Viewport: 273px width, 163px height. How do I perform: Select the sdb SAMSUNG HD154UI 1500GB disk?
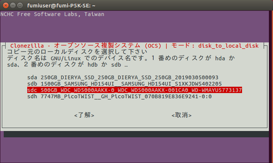click(x=124, y=84)
